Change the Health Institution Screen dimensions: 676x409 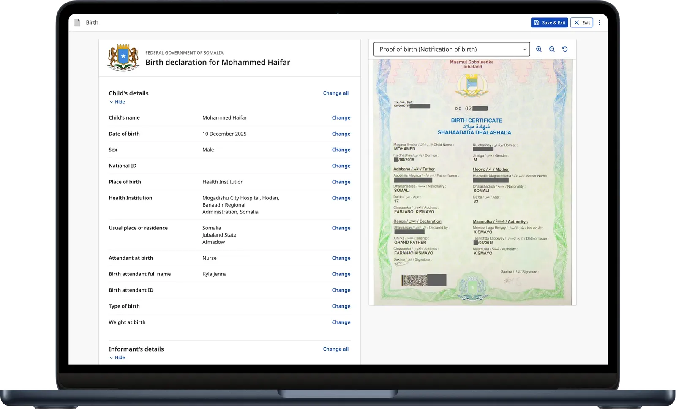(341, 198)
